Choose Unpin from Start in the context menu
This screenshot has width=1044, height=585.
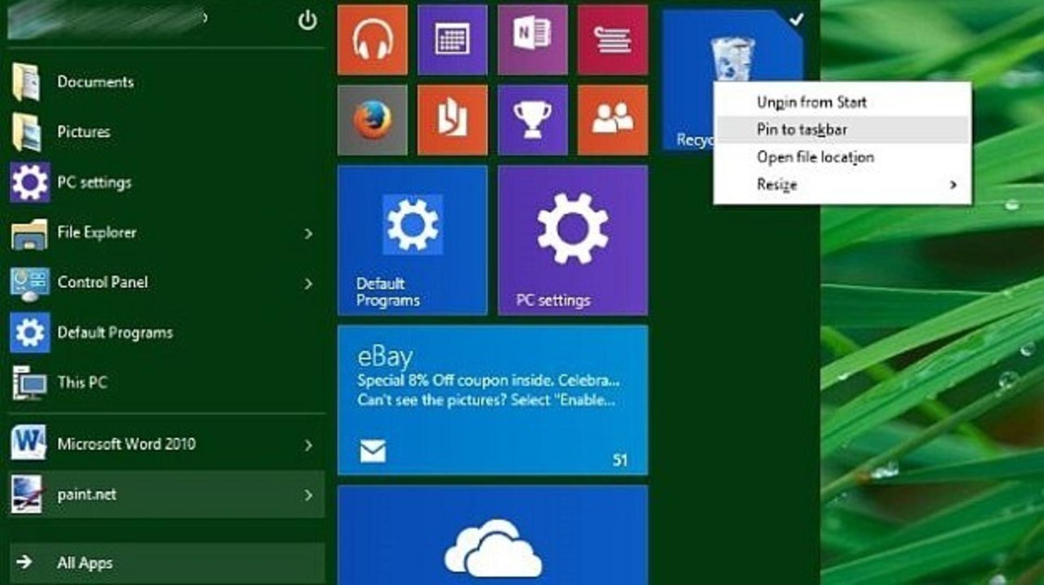tap(842, 102)
